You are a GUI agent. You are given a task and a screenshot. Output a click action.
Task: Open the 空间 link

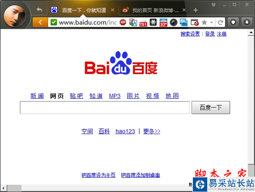87,131
